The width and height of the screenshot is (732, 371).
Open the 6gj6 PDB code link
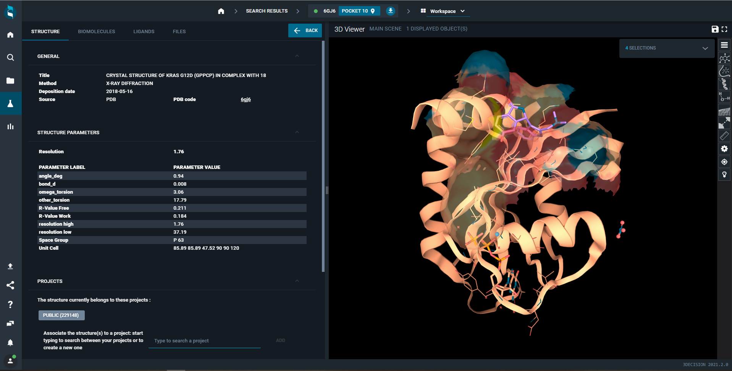tap(246, 99)
